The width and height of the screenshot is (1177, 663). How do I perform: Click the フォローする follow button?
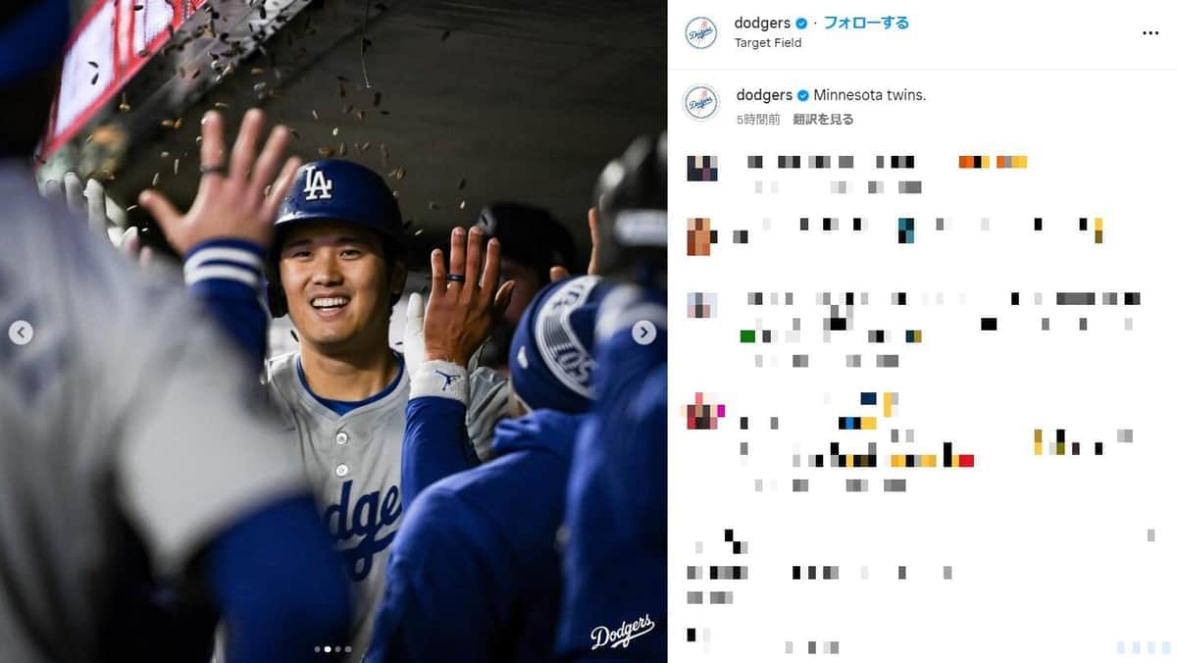point(866,23)
